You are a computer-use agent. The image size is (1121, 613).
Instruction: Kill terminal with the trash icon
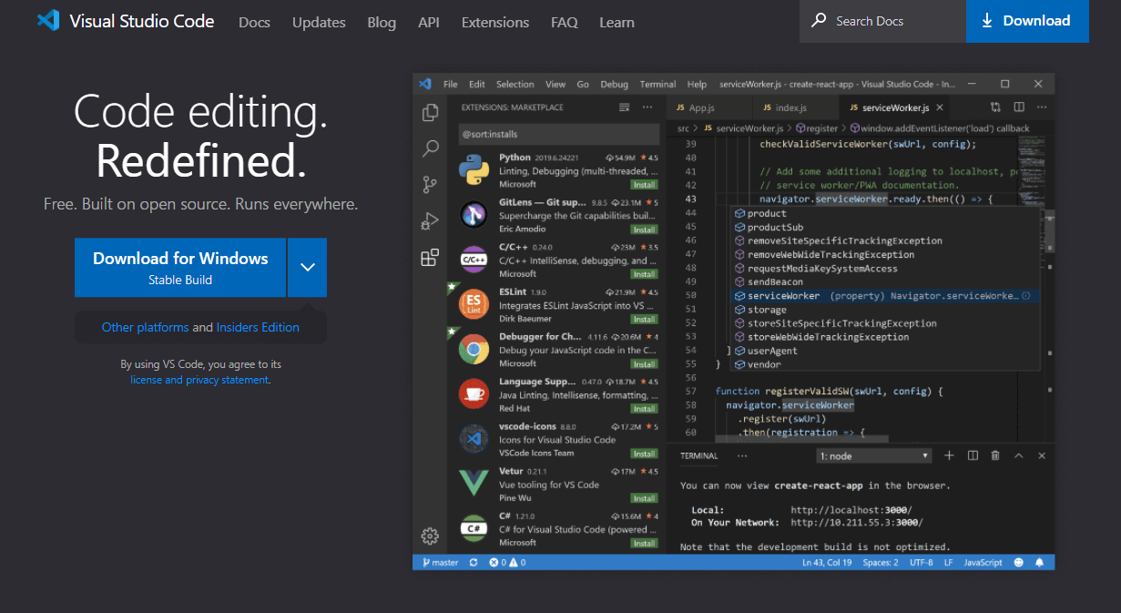coord(995,455)
